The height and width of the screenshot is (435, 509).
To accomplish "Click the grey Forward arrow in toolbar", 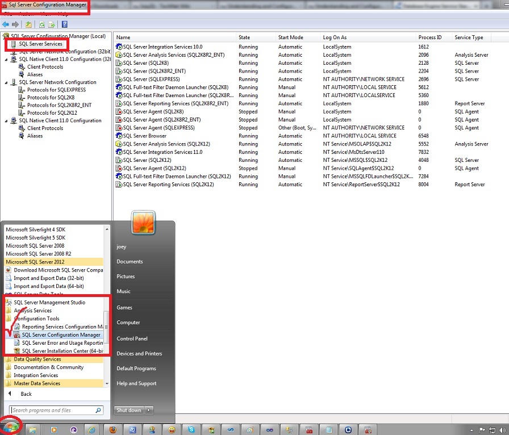I will pos(15,24).
